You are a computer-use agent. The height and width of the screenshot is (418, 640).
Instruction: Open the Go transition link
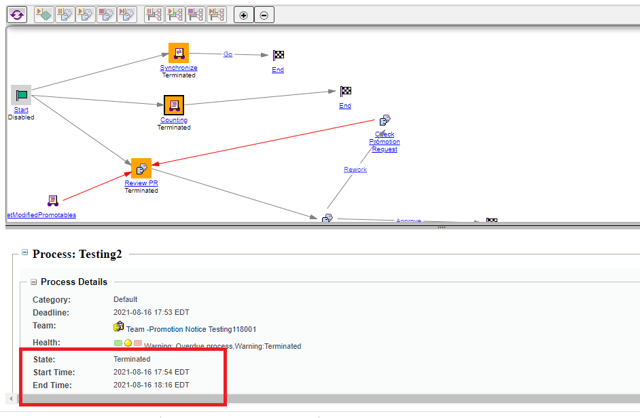228,54
